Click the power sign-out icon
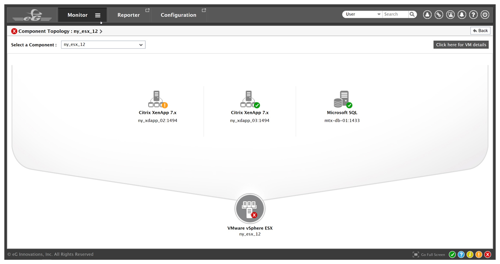Screen dimensions: 500x264 (x=485, y=15)
